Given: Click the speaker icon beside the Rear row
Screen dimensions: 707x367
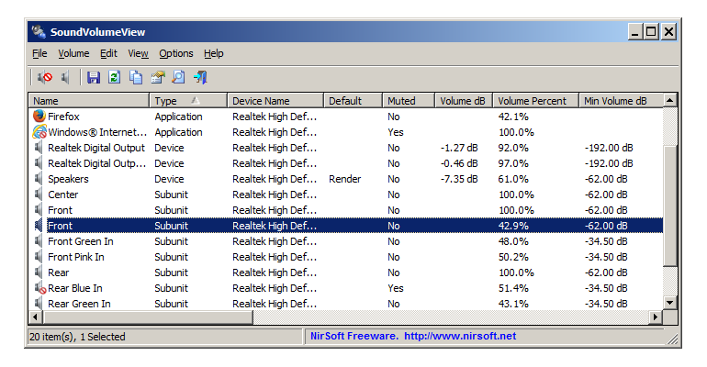Looking at the screenshot, I should click(39, 272).
